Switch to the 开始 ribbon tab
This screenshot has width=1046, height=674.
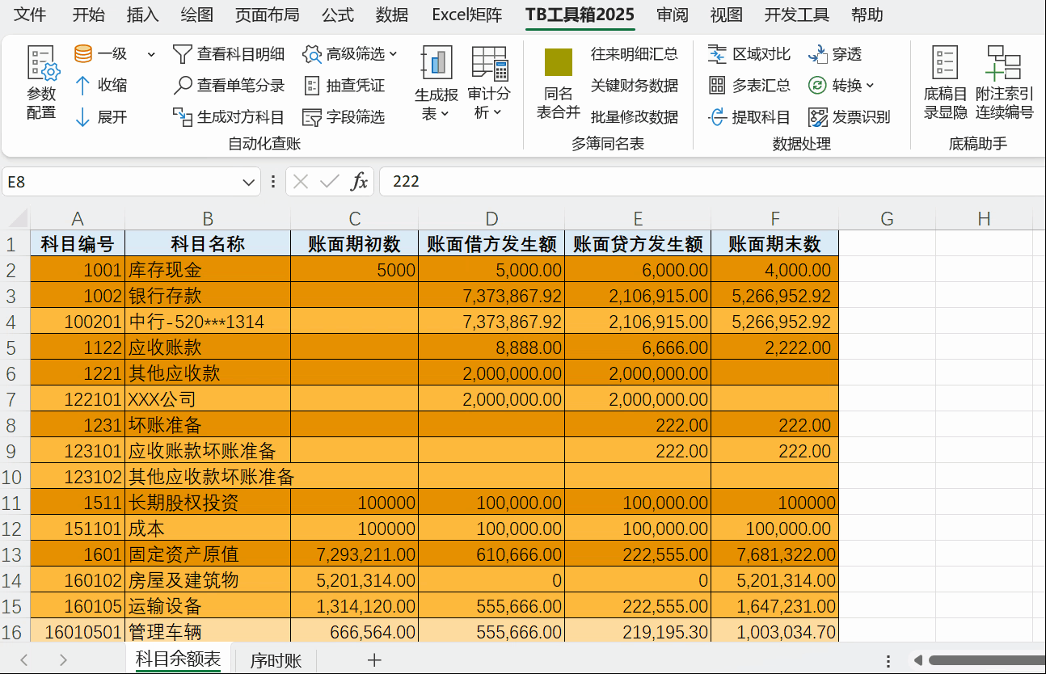pos(88,15)
